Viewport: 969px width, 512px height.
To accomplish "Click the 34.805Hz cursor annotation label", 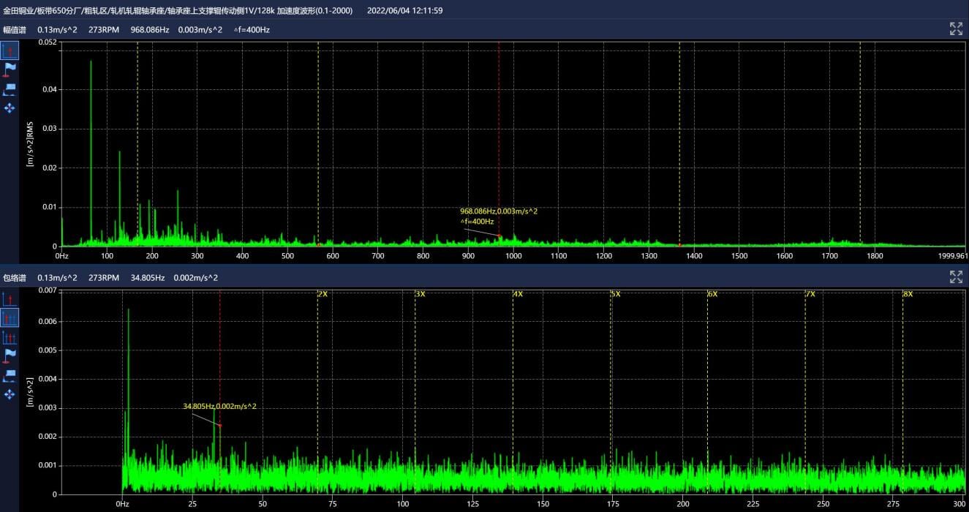I will tap(219, 407).
